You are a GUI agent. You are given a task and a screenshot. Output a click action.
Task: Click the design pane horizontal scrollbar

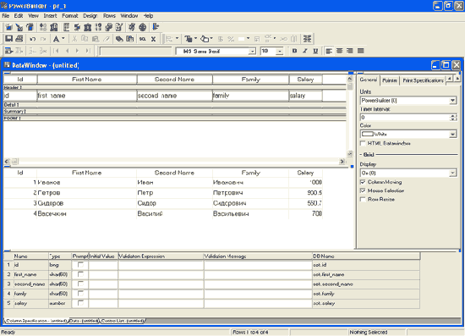click(x=175, y=161)
